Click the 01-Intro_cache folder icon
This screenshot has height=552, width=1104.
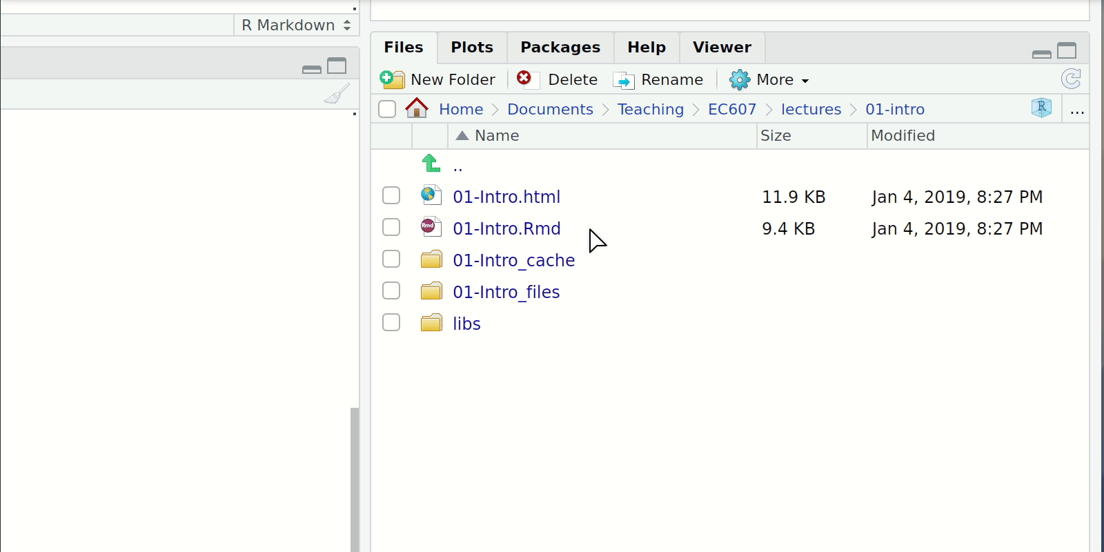point(431,259)
